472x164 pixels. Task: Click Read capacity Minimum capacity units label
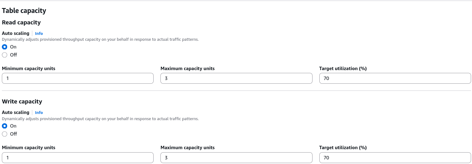click(29, 69)
